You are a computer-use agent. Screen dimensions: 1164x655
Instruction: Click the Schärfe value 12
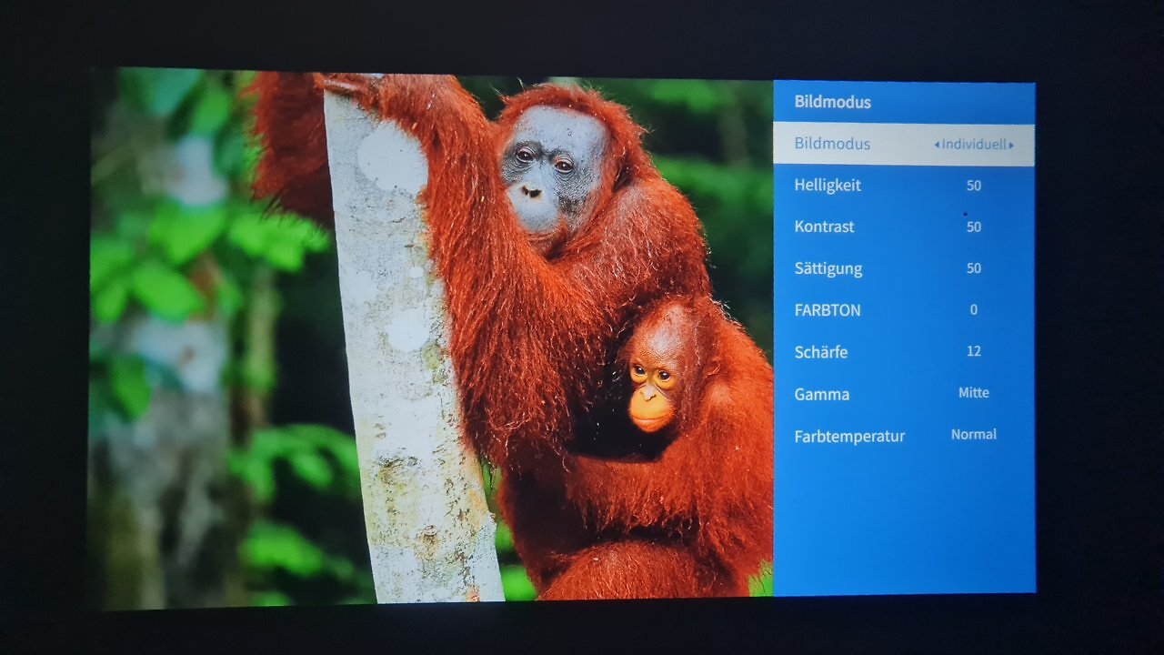(x=974, y=351)
